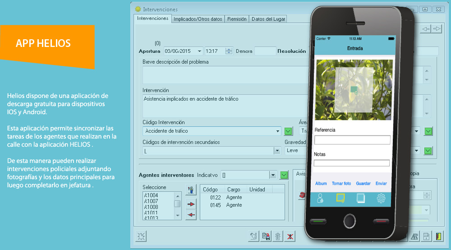Select the Datos del Lugar tab
Viewport: 451px width, 250px height.
(268, 19)
